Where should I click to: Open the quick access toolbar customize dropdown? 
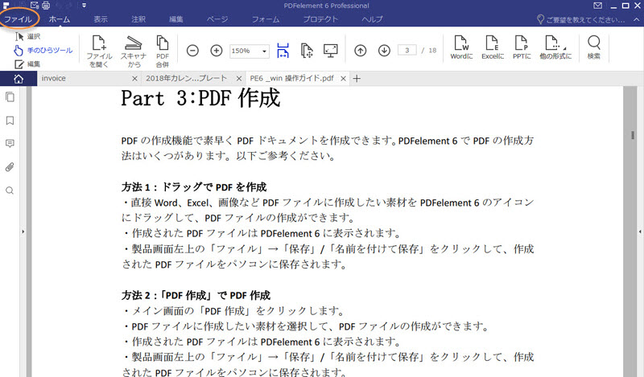click(x=84, y=6)
